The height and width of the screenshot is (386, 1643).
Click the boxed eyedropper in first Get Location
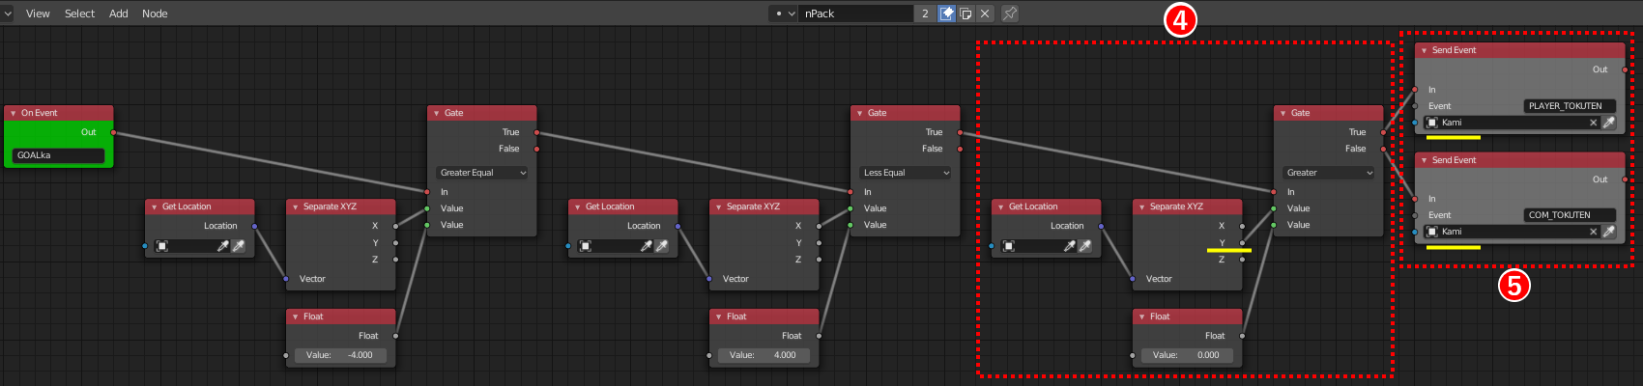click(x=239, y=246)
